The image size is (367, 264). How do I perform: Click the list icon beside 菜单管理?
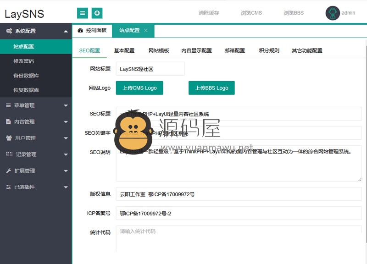coord(8,105)
